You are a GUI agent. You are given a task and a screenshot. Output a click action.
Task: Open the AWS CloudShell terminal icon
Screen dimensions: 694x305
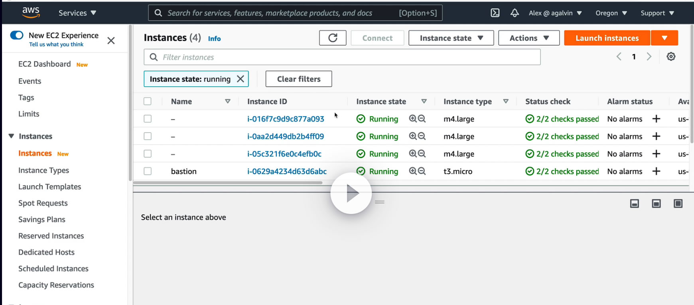pyautogui.click(x=495, y=13)
